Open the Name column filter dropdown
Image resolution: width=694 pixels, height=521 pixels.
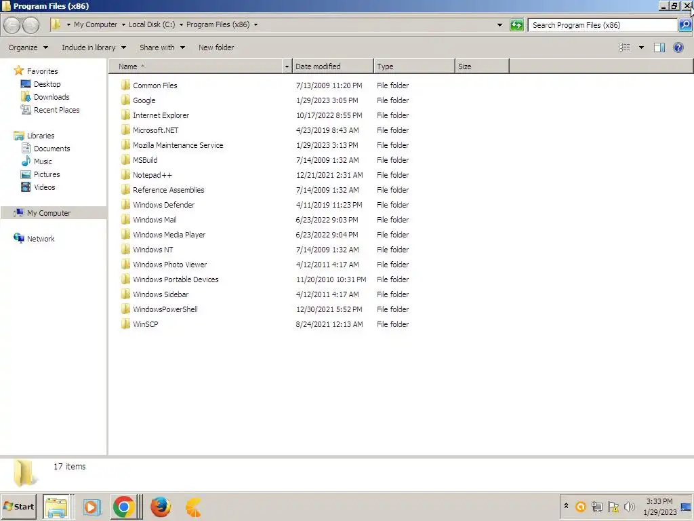pos(287,66)
